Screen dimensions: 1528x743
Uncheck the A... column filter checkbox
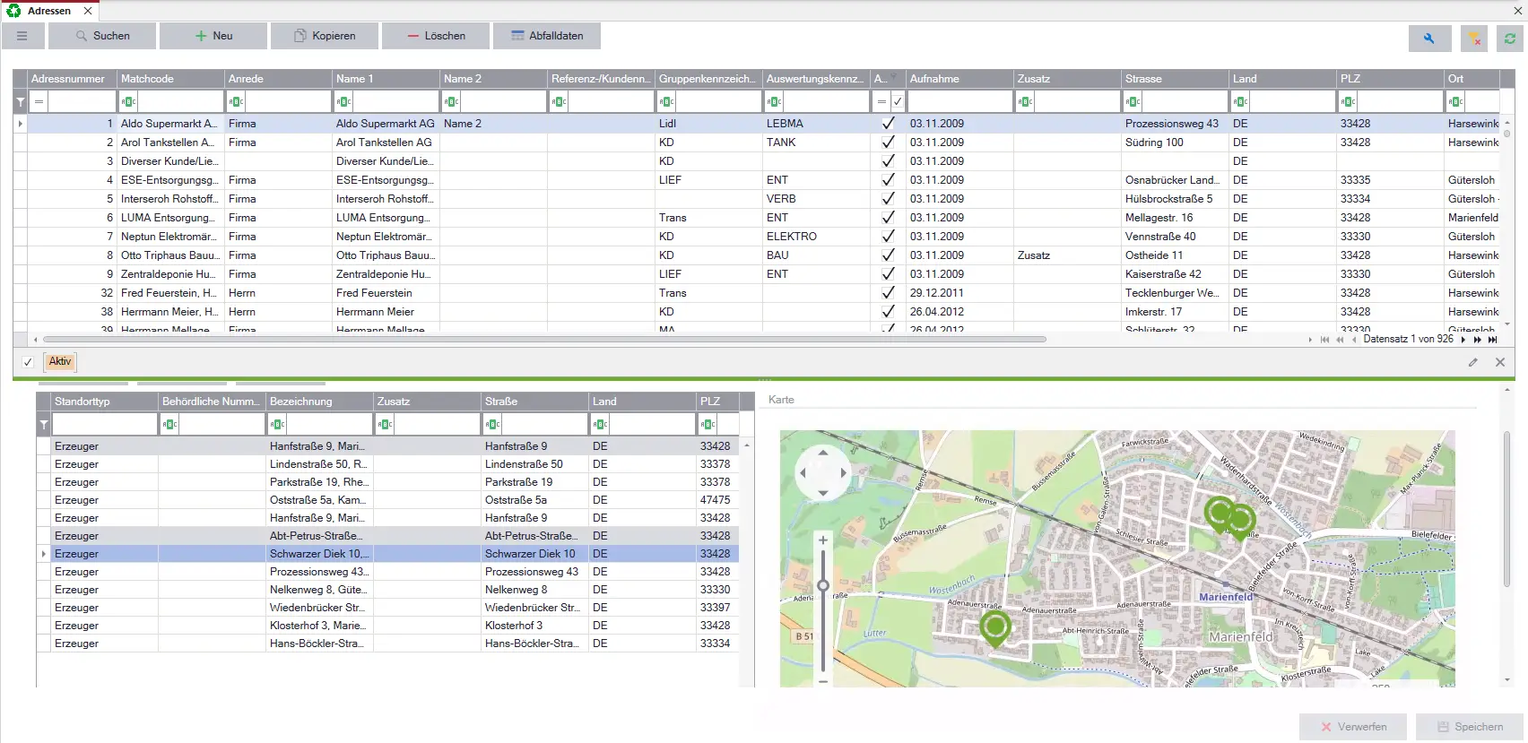pyautogui.click(x=897, y=101)
